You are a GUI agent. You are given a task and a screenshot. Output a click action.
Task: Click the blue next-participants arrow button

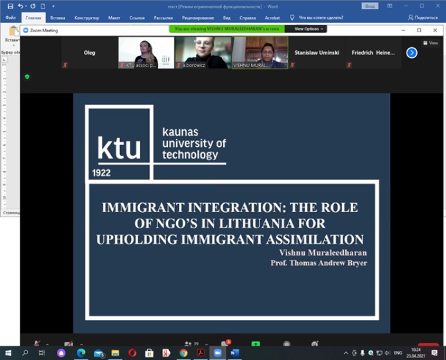(412, 52)
